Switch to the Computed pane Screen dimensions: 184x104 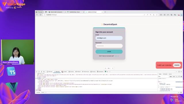coord(165,74)
